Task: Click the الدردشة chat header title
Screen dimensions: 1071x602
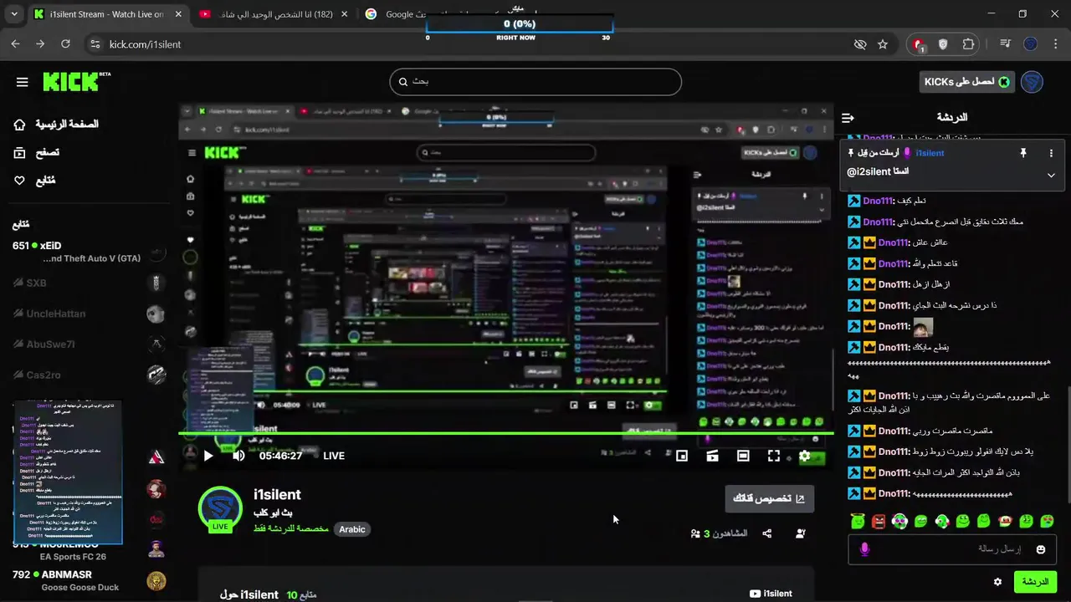Action: tap(951, 118)
